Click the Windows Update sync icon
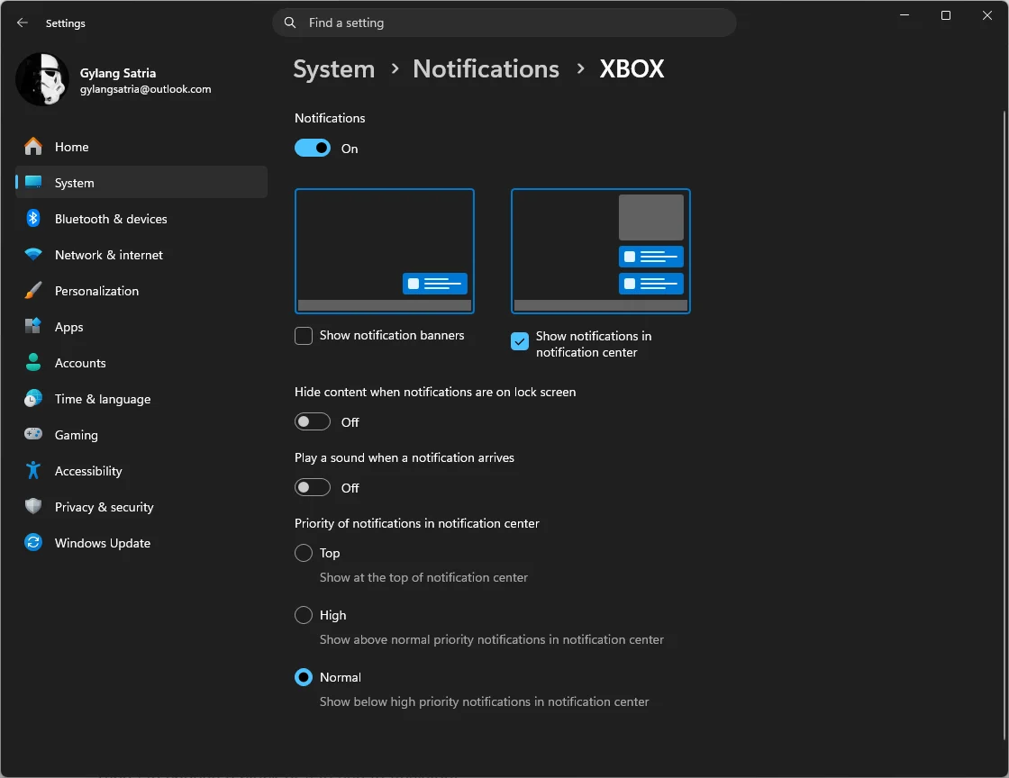The width and height of the screenshot is (1009, 778). pos(33,543)
